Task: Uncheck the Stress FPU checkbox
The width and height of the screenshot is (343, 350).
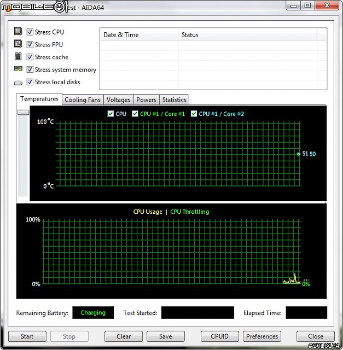Action: coord(30,45)
